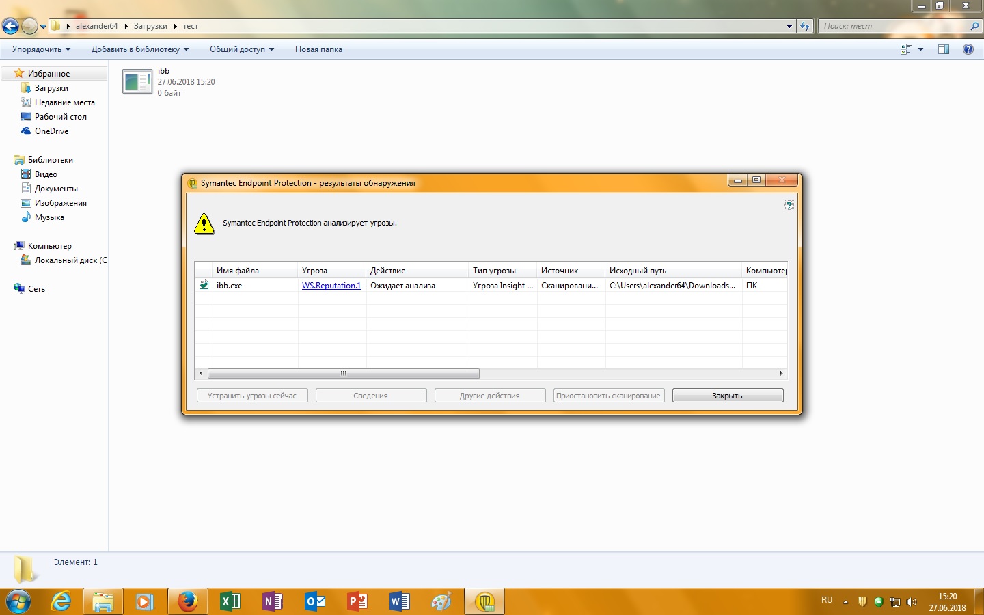Click the refresh button next to address bar
This screenshot has width=984, height=615.
coord(806,26)
